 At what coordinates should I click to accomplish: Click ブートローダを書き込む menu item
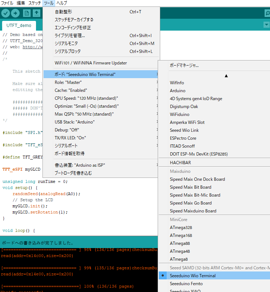coord(101,173)
